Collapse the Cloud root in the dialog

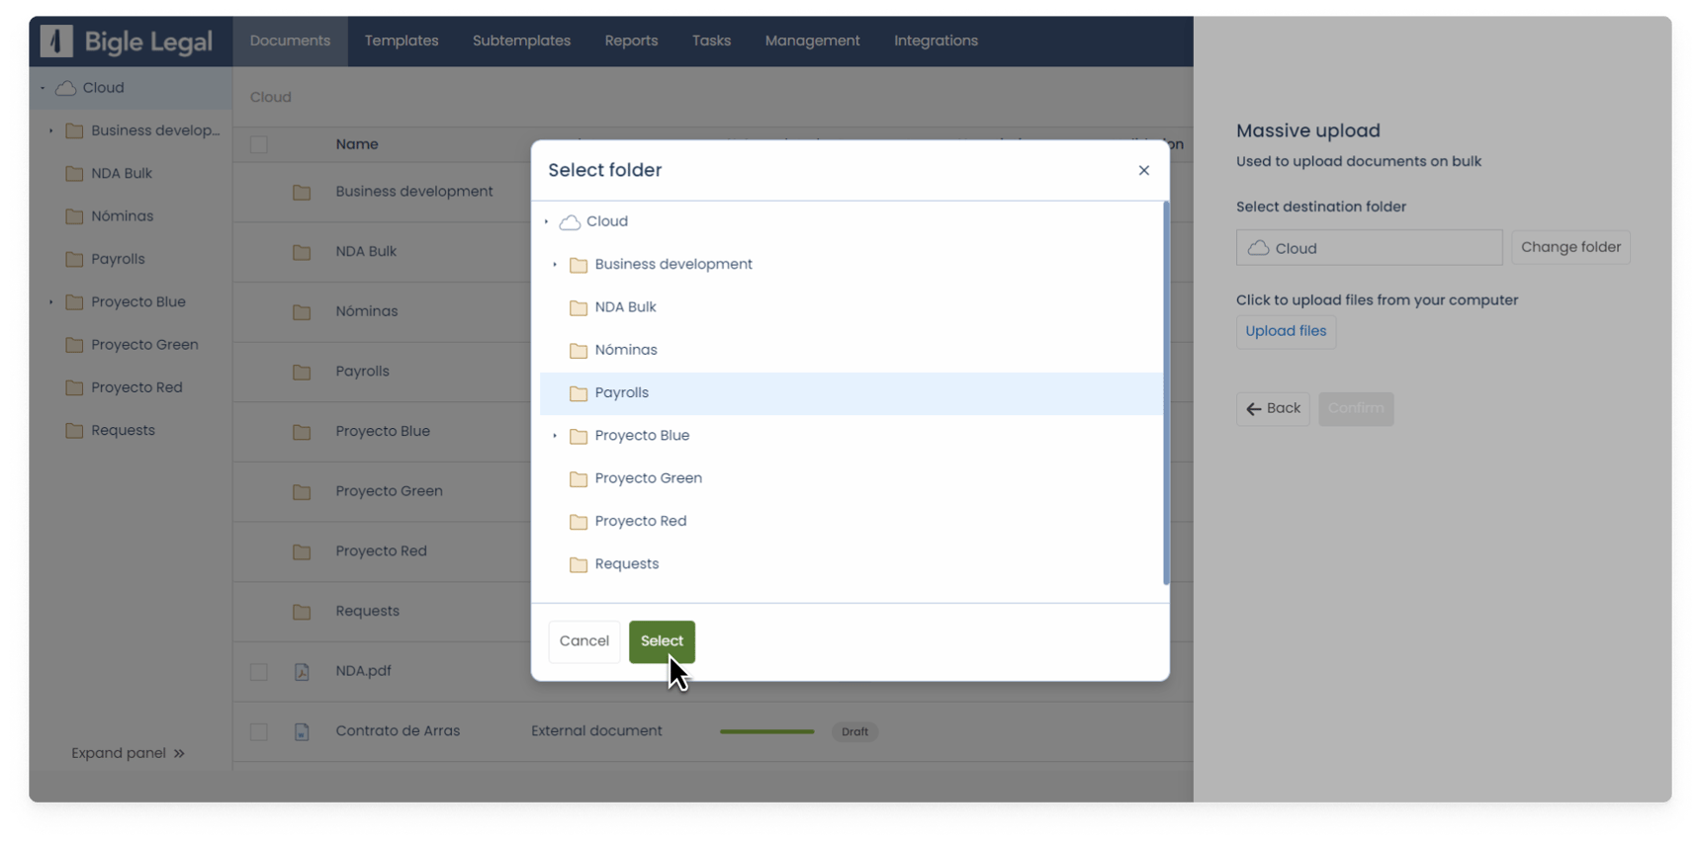coord(546,222)
